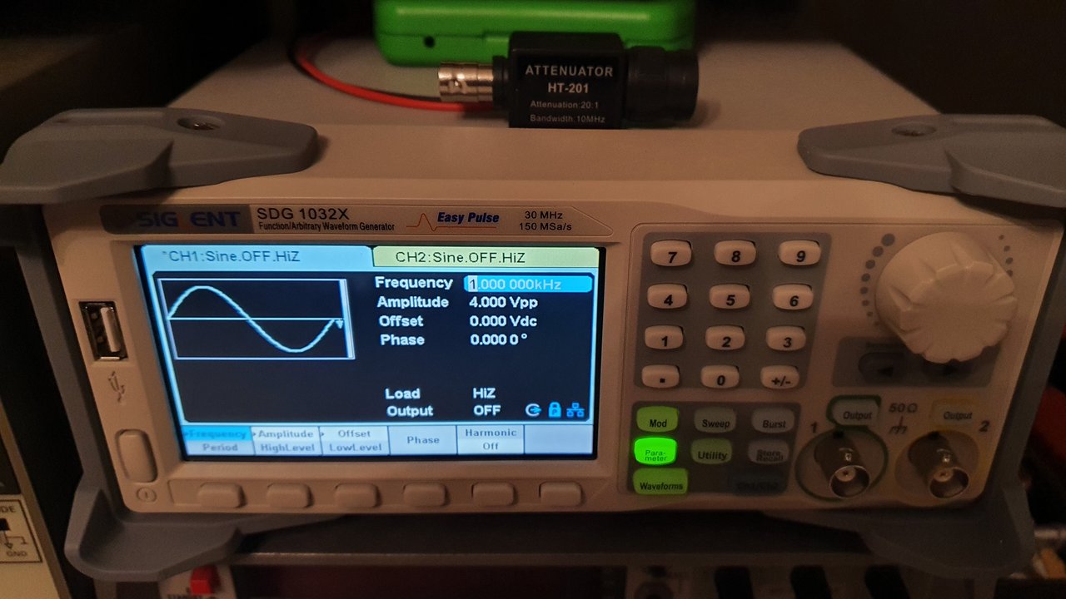Click the highlighted 1.000 000kHz frequency field
The height and width of the screenshot is (599, 1066).
pos(528,284)
